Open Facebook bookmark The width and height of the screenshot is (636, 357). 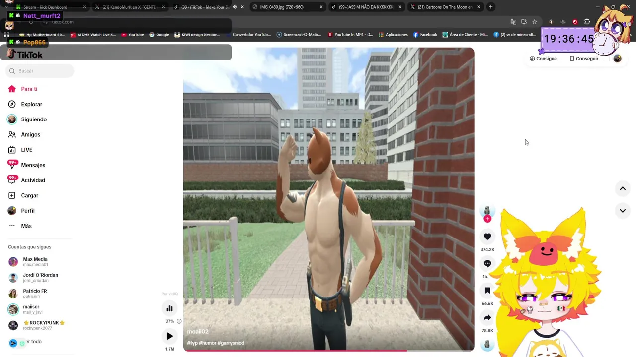click(x=425, y=35)
